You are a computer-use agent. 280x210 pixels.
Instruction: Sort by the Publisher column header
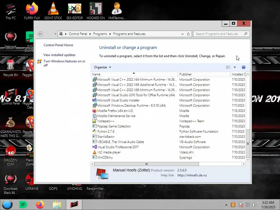click(x=204, y=74)
